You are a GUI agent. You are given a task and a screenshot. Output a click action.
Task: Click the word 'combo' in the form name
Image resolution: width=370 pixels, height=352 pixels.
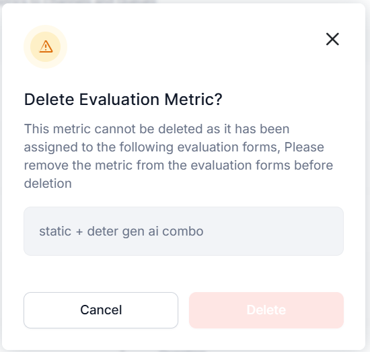pyautogui.click(x=183, y=232)
